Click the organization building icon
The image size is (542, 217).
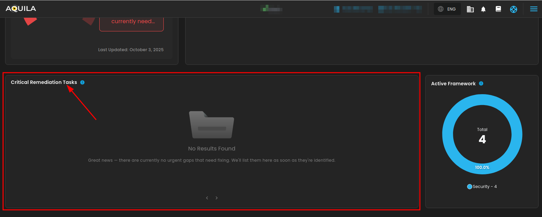pos(470,9)
